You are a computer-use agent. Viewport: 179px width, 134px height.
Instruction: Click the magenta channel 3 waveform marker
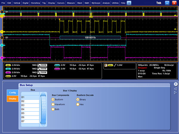pos(2,57)
